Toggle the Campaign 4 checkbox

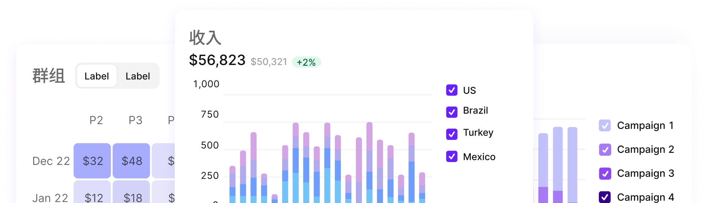[x=605, y=197]
